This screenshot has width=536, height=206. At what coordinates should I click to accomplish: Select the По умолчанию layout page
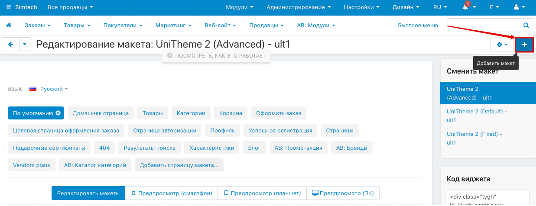point(36,113)
